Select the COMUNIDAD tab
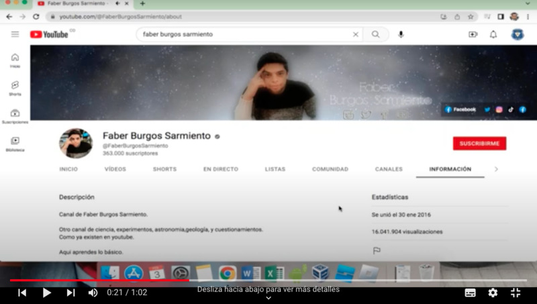The image size is (537, 304). point(330,169)
